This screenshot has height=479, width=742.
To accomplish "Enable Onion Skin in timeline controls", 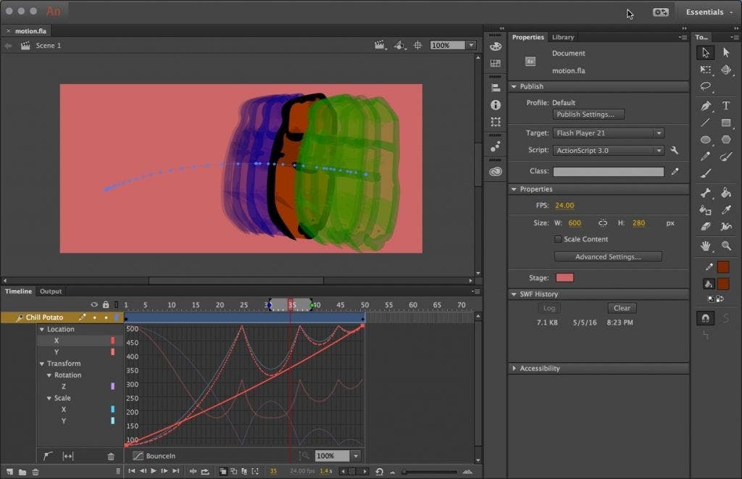I will point(222,471).
